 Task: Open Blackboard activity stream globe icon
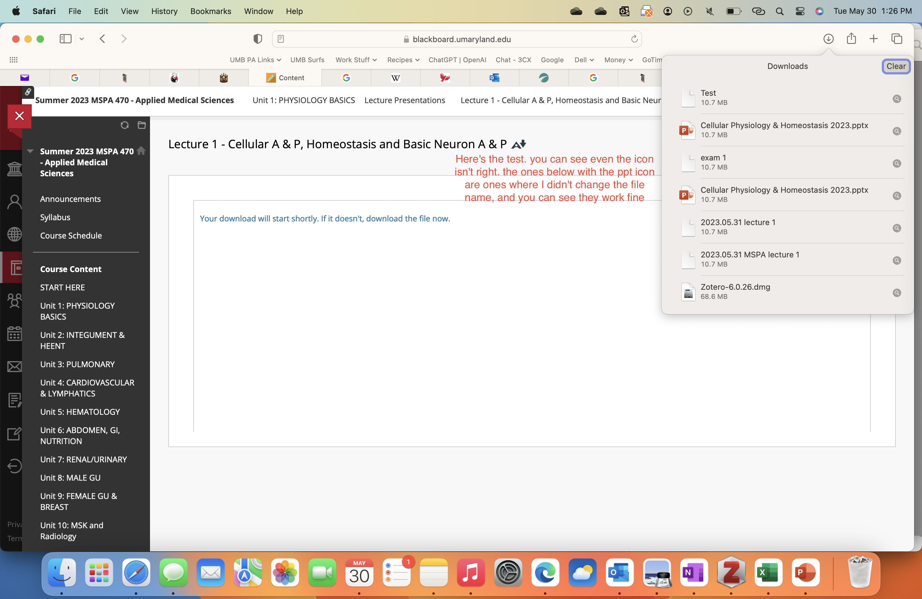tap(15, 235)
